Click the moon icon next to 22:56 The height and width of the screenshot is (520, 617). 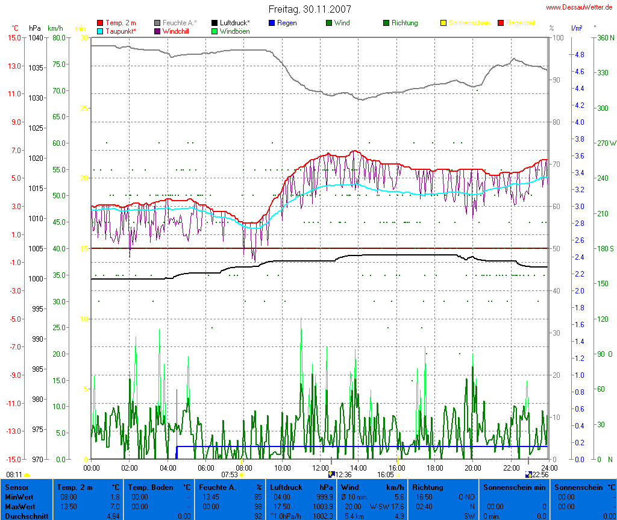(x=528, y=474)
